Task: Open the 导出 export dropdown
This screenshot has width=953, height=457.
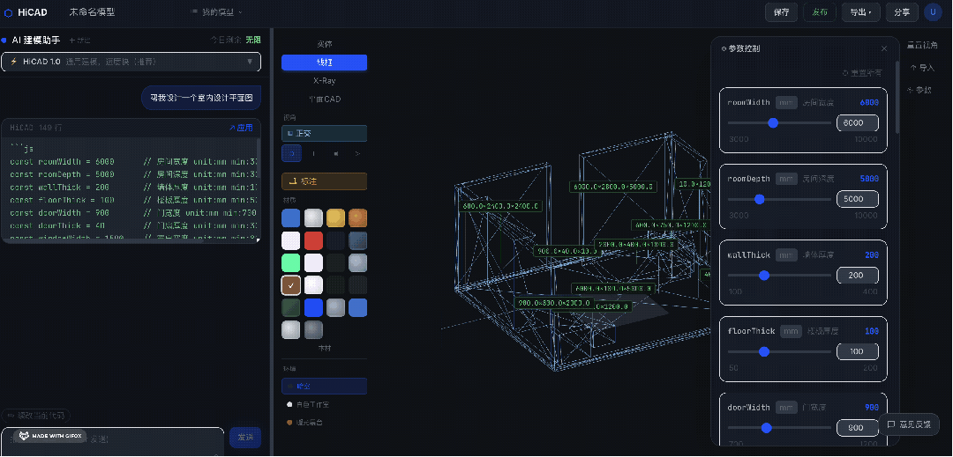Action: [x=860, y=12]
